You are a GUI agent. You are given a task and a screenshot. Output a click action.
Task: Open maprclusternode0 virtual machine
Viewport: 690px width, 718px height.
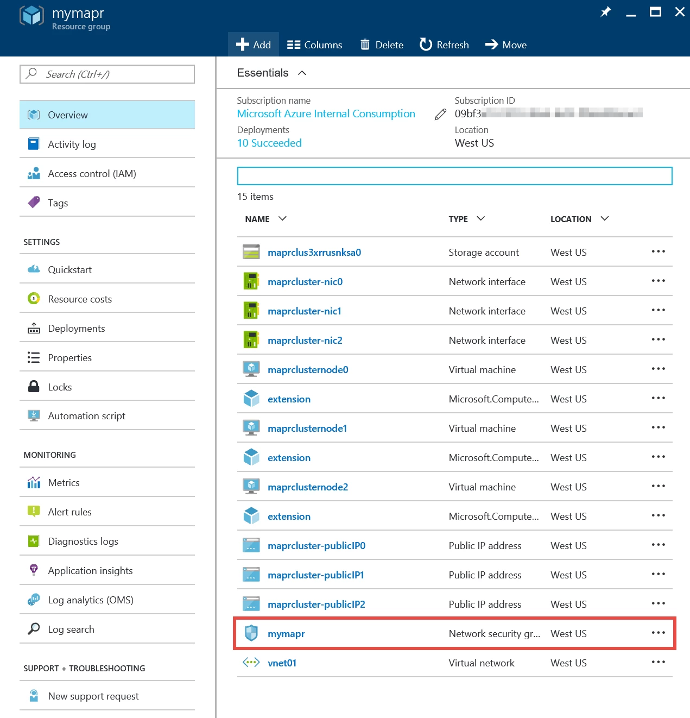coord(308,370)
